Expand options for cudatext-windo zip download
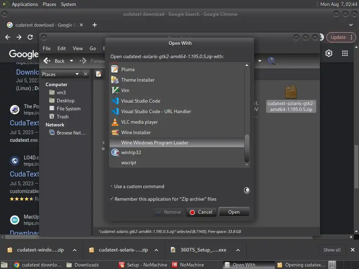This screenshot has height=269, width=359. click(75, 250)
